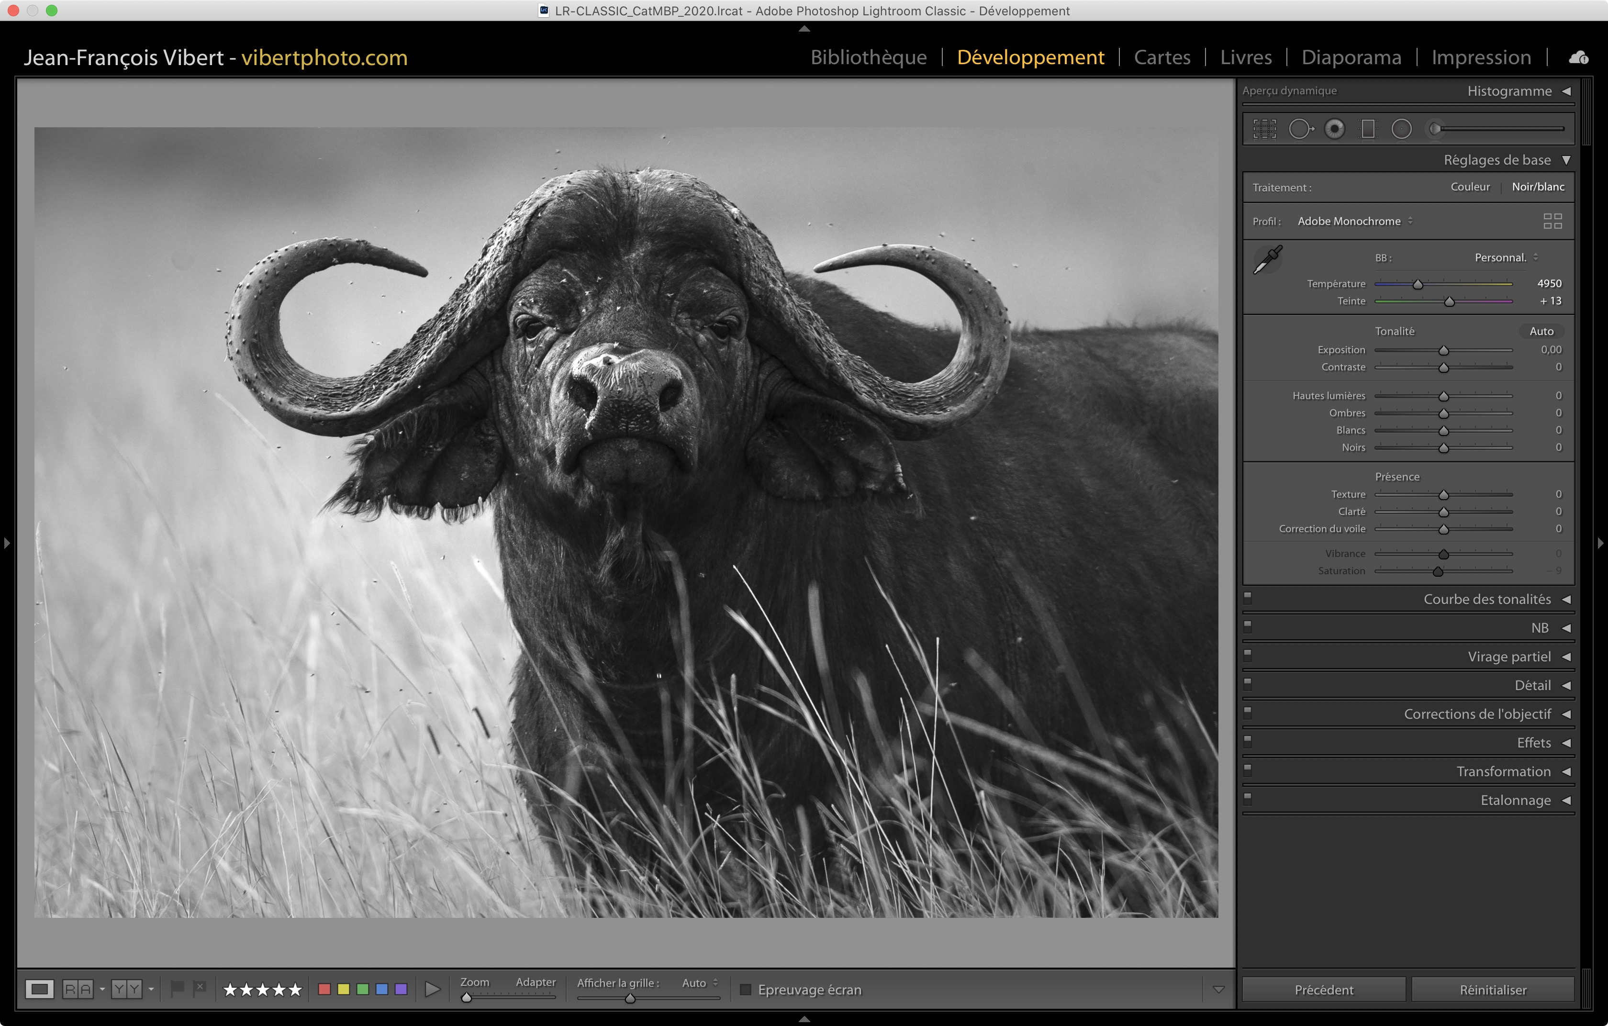Activate the Red eye correction tool
This screenshot has width=1608, height=1026.
coord(1335,129)
